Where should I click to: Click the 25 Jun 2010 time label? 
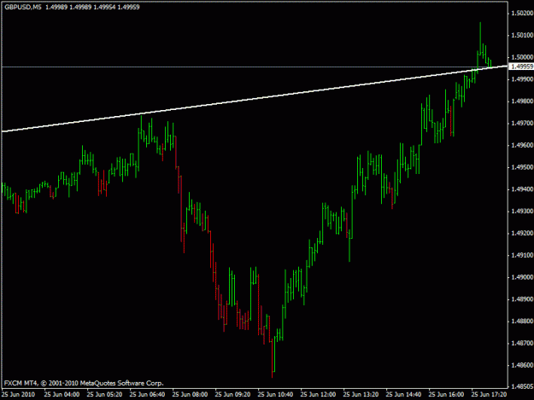[19, 395]
